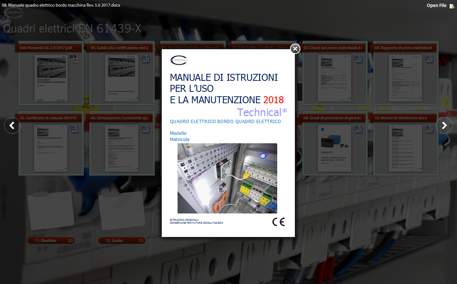The image size is (457, 284).
Task: Select the 04. Rapporto di prove individuali title
Action: [x=403, y=48]
